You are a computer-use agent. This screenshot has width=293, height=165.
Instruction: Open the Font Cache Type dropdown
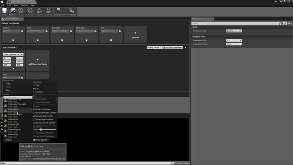pyautogui.click(x=234, y=31)
